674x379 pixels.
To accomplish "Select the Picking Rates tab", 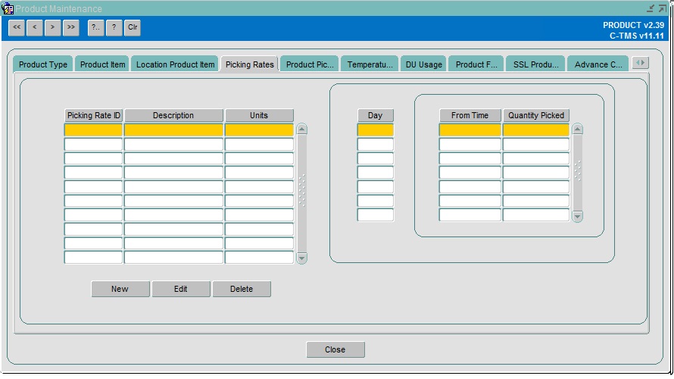I will coord(250,64).
